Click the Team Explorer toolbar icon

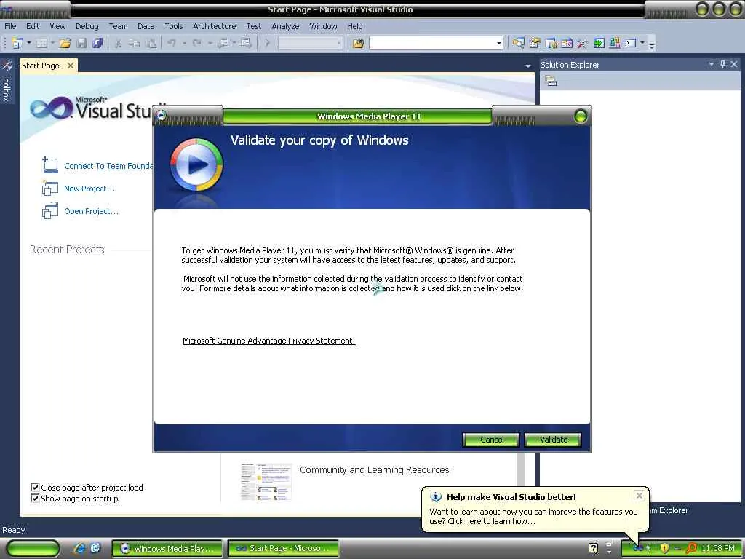(614, 43)
